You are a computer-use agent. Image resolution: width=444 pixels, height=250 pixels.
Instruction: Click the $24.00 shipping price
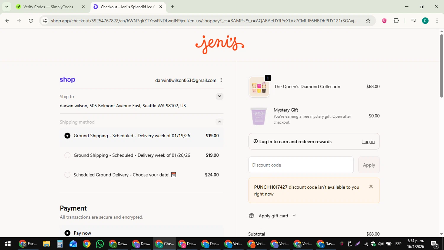pyautogui.click(x=212, y=175)
